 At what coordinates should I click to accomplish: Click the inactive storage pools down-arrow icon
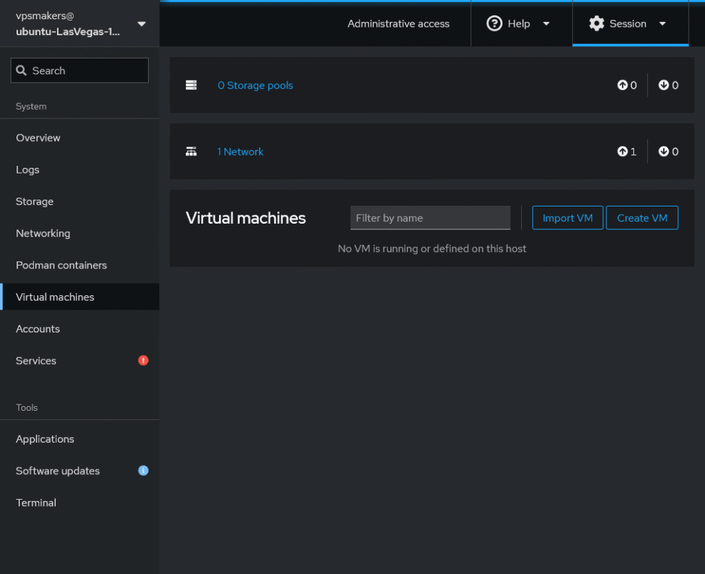point(664,85)
